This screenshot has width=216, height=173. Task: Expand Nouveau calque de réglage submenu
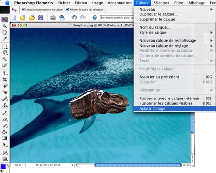[211, 46]
